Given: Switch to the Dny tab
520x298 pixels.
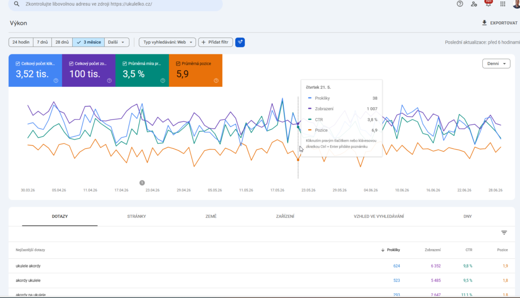Looking at the screenshot, I should (468, 216).
